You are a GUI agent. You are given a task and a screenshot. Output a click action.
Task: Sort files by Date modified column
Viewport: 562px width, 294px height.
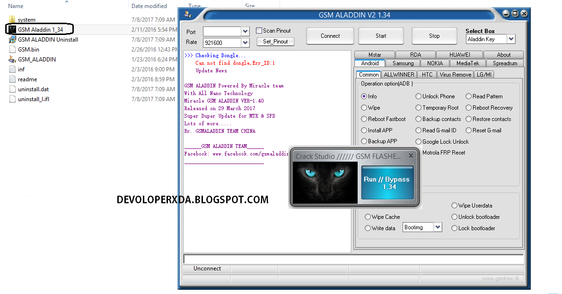[149, 6]
